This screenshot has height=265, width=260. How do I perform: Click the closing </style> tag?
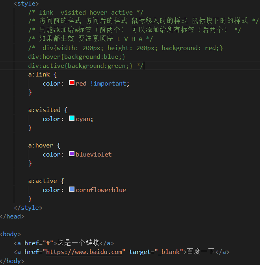28,208
